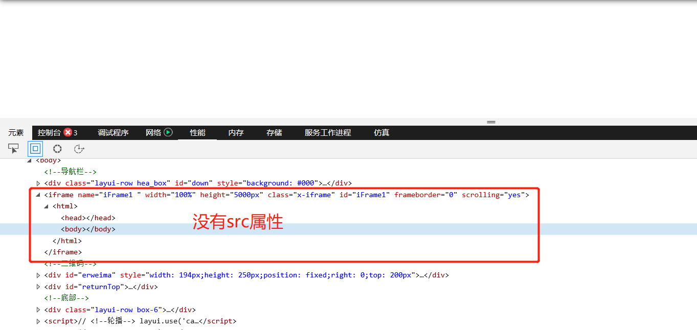Image resolution: width=697 pixels, height=330 pixels.
Task: Start profiling and reload the page
Action: tap(79, 149)
